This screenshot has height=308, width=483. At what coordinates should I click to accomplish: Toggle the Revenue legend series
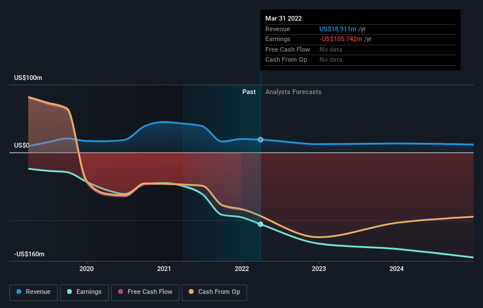[34, 292]
